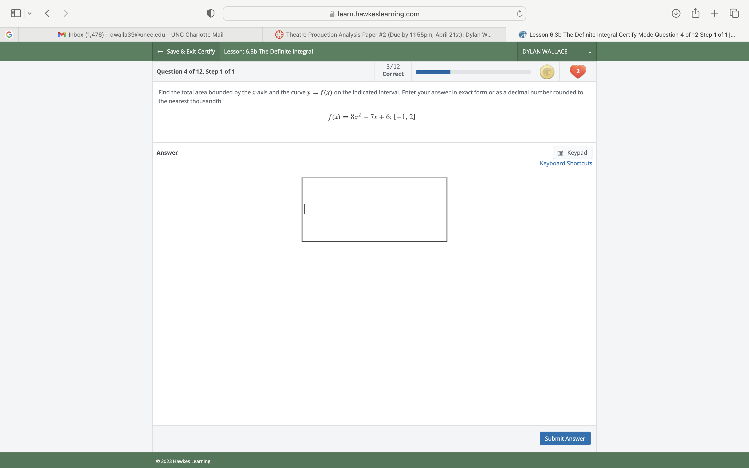This screenshot has height=468, width=749.
Task: Click the Share icon in toolbar
Action: coord(695,13)
